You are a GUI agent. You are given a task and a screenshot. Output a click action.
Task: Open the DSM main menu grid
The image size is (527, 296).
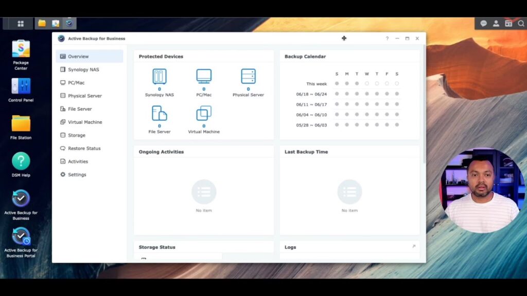click(x=21, y=24)
